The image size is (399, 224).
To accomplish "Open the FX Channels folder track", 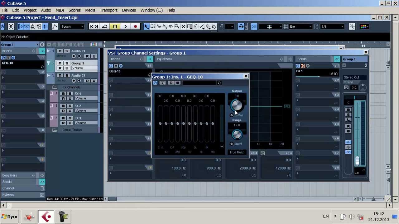I will (55, 87).
